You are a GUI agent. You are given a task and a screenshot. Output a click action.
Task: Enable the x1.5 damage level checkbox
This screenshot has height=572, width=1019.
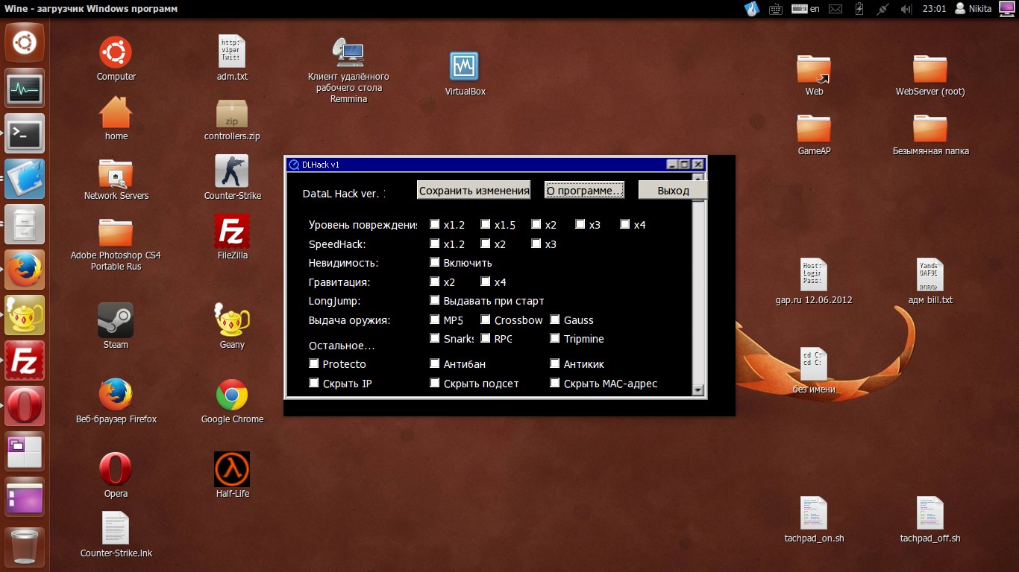point(486,224)
